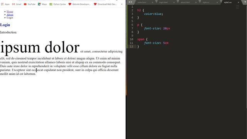The image size is (247, 139).
Task: Click the editor minimap preview
Action: pyautogui.click(x=238, y=7)
